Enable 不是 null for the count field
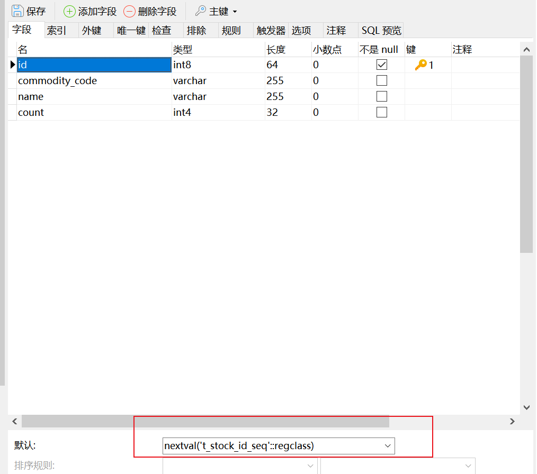Screen dimensions: 537x474 pos(382,112)
